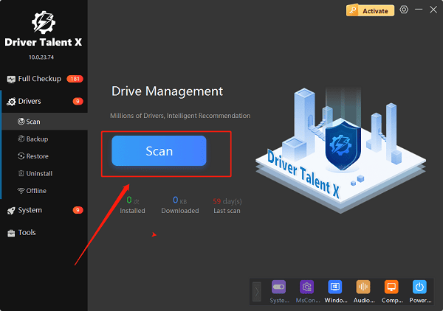This screenshot has width=443, height=311.
Task: Launch the MsConfig shortcut icon
Action: [306, 287]
